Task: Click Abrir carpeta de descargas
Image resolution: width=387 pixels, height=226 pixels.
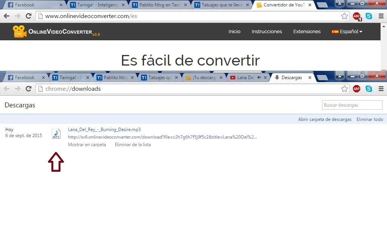Action: [x=325, y=119]
